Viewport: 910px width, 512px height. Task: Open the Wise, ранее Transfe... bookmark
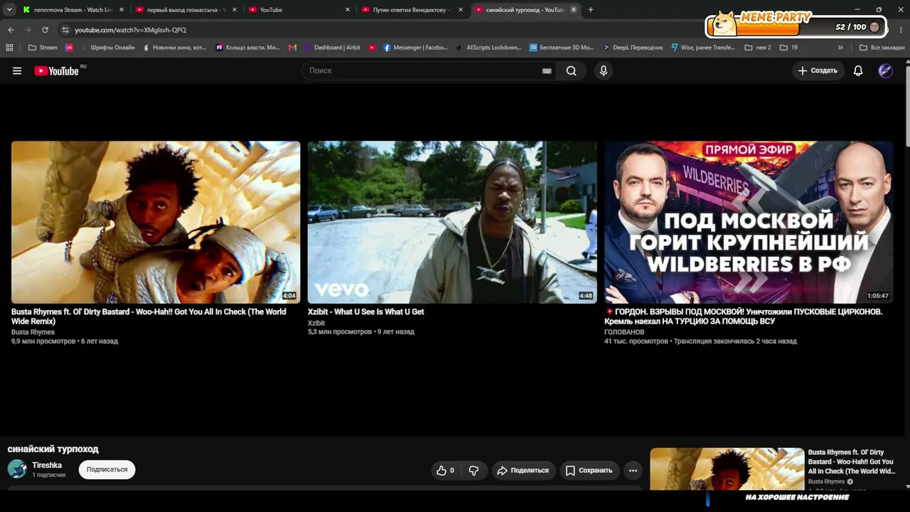pos(703,48)
